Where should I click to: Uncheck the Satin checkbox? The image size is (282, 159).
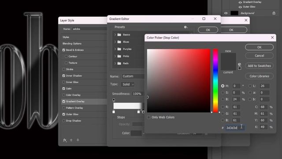63,88
